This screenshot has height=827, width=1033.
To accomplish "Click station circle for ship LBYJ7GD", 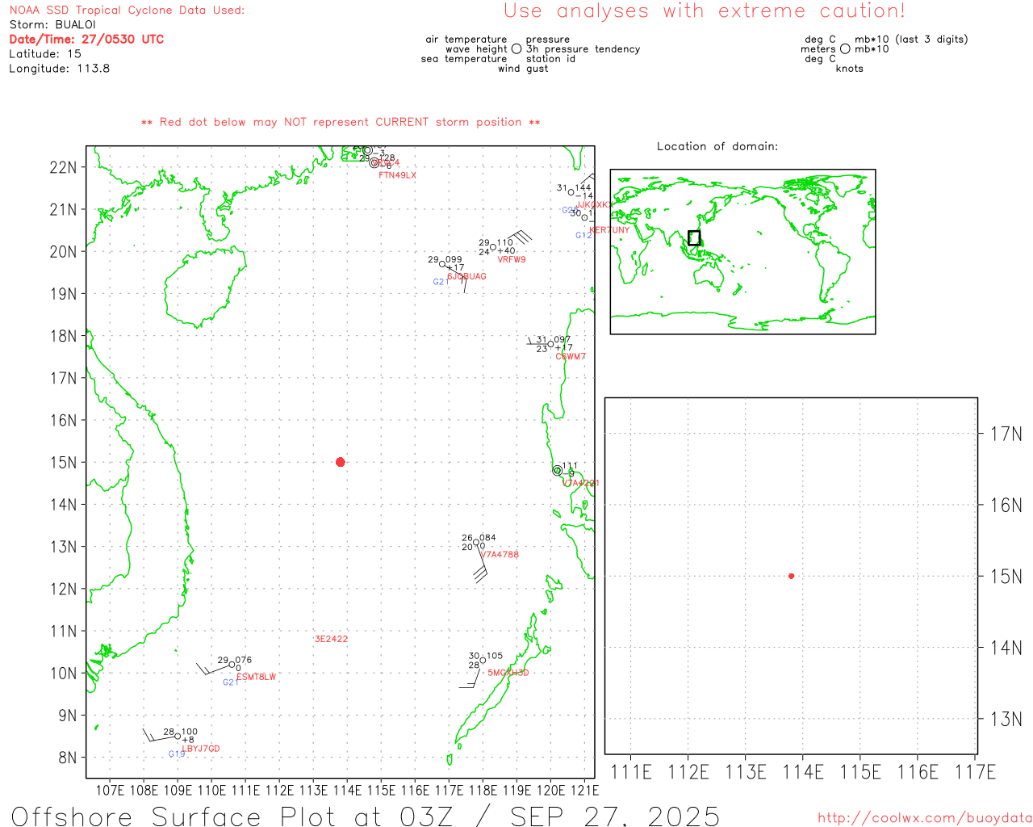I will coord(178,736).
